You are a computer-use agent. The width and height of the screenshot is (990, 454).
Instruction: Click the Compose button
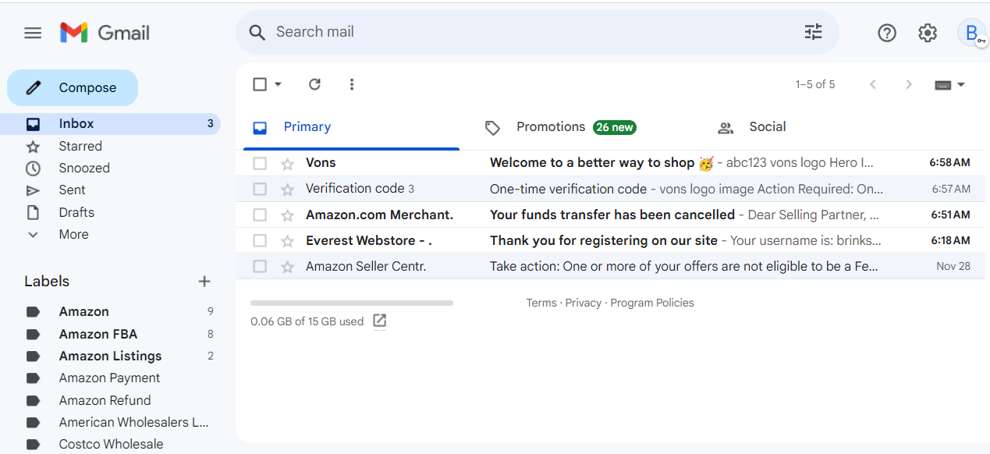pyautogui.click(x=73, y=87)
